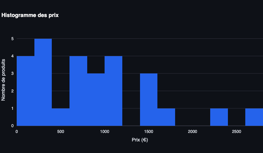Click the y-axis label '2'

[12, 91]
